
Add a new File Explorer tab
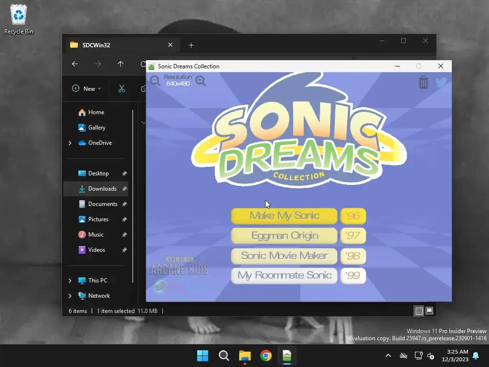(191, 45)
